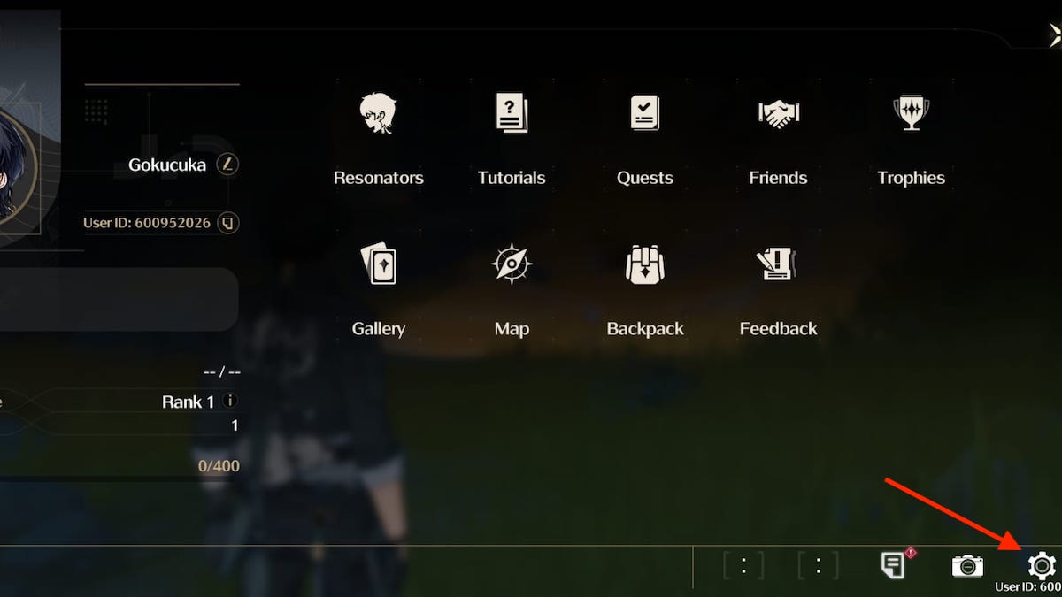
Task: Edit the Gokucuka name with pencil icon
Action: click(x=227, y=165)
